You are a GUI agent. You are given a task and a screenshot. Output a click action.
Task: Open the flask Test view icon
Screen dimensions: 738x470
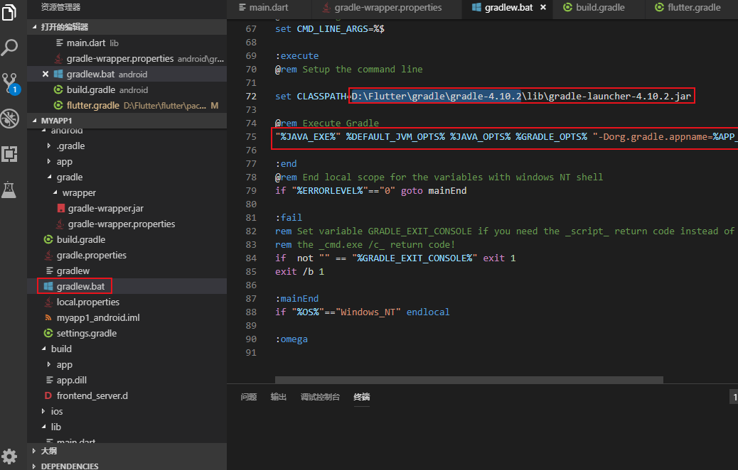(10, 189)
